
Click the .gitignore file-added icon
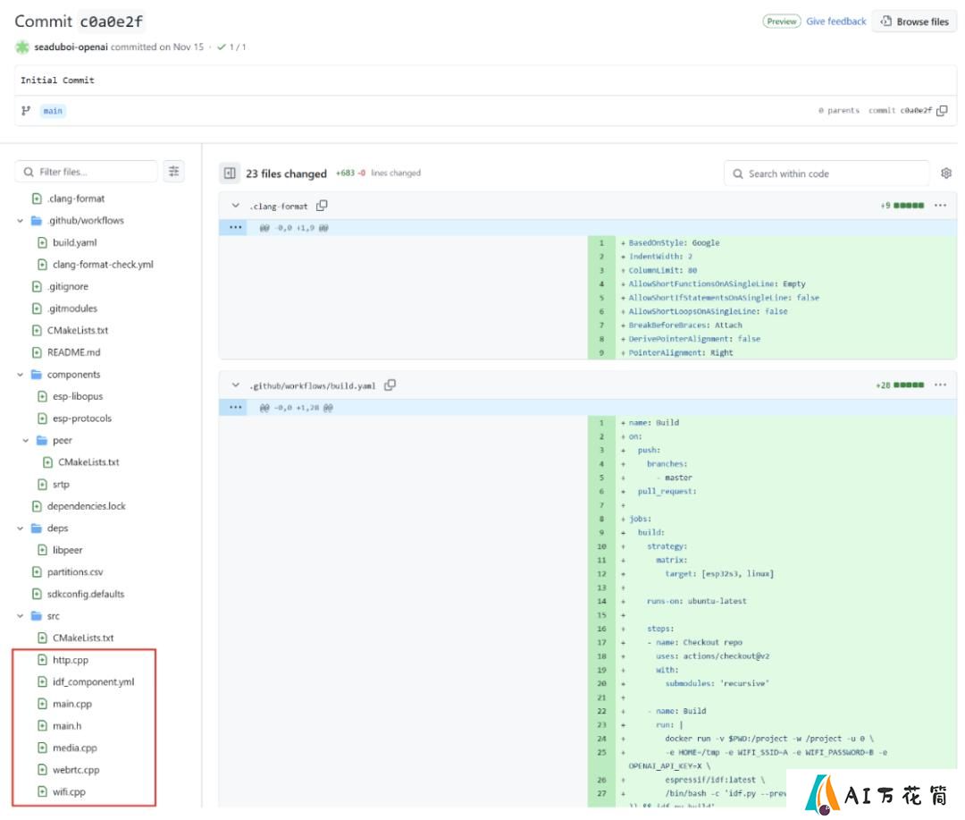click(37, 286)
